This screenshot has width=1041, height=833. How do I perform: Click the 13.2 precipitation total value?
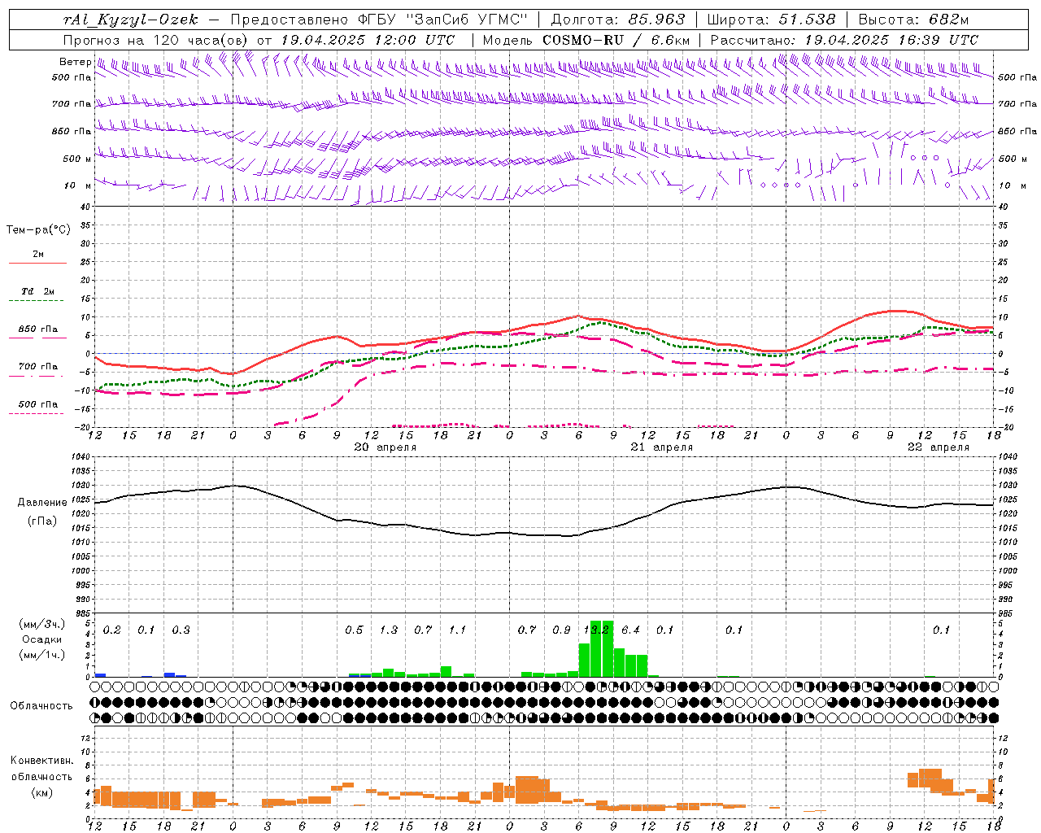(x=596, y=630)
